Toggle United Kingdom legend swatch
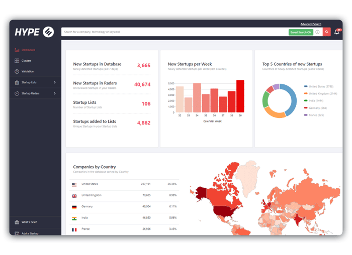Viewport: 352px width, 255px height. click(306, 93)
